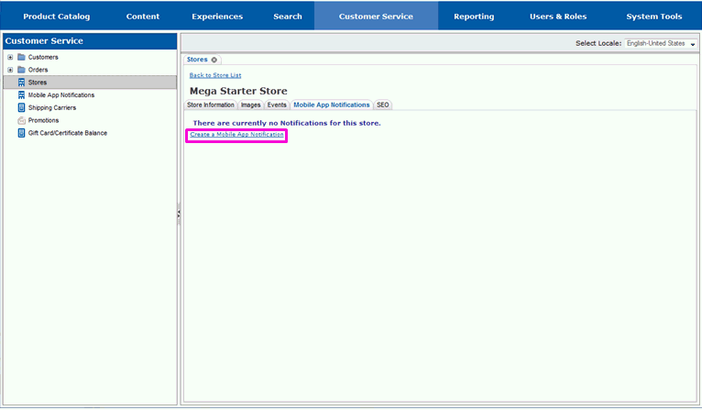Switch to the Store Information tab

tap(211, 105)
